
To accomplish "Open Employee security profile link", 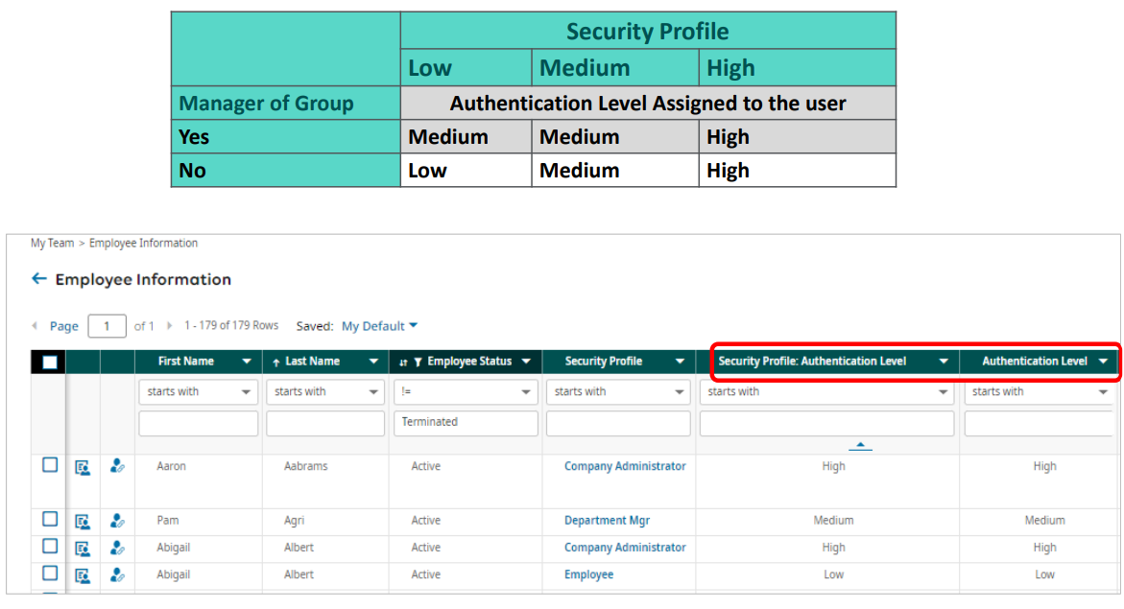I will click(x=588, y=574).
